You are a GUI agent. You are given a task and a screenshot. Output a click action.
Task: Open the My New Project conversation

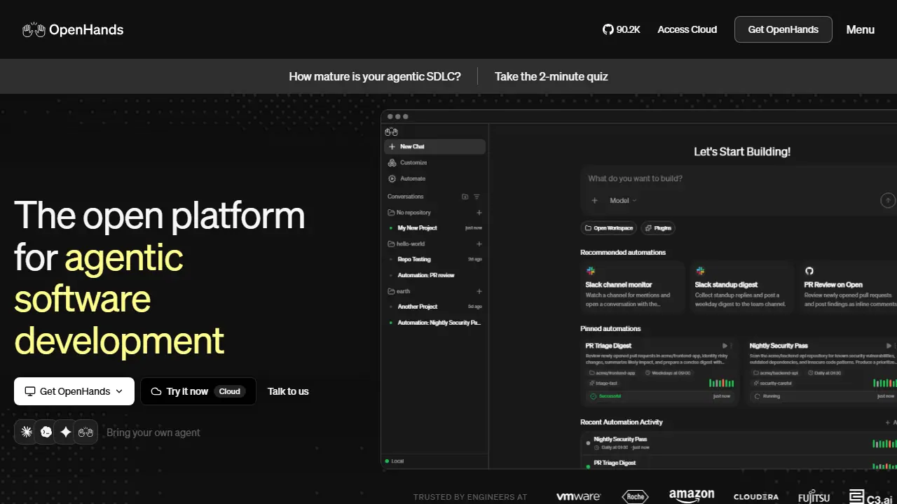pyautogui.click(x=434, y=228)
